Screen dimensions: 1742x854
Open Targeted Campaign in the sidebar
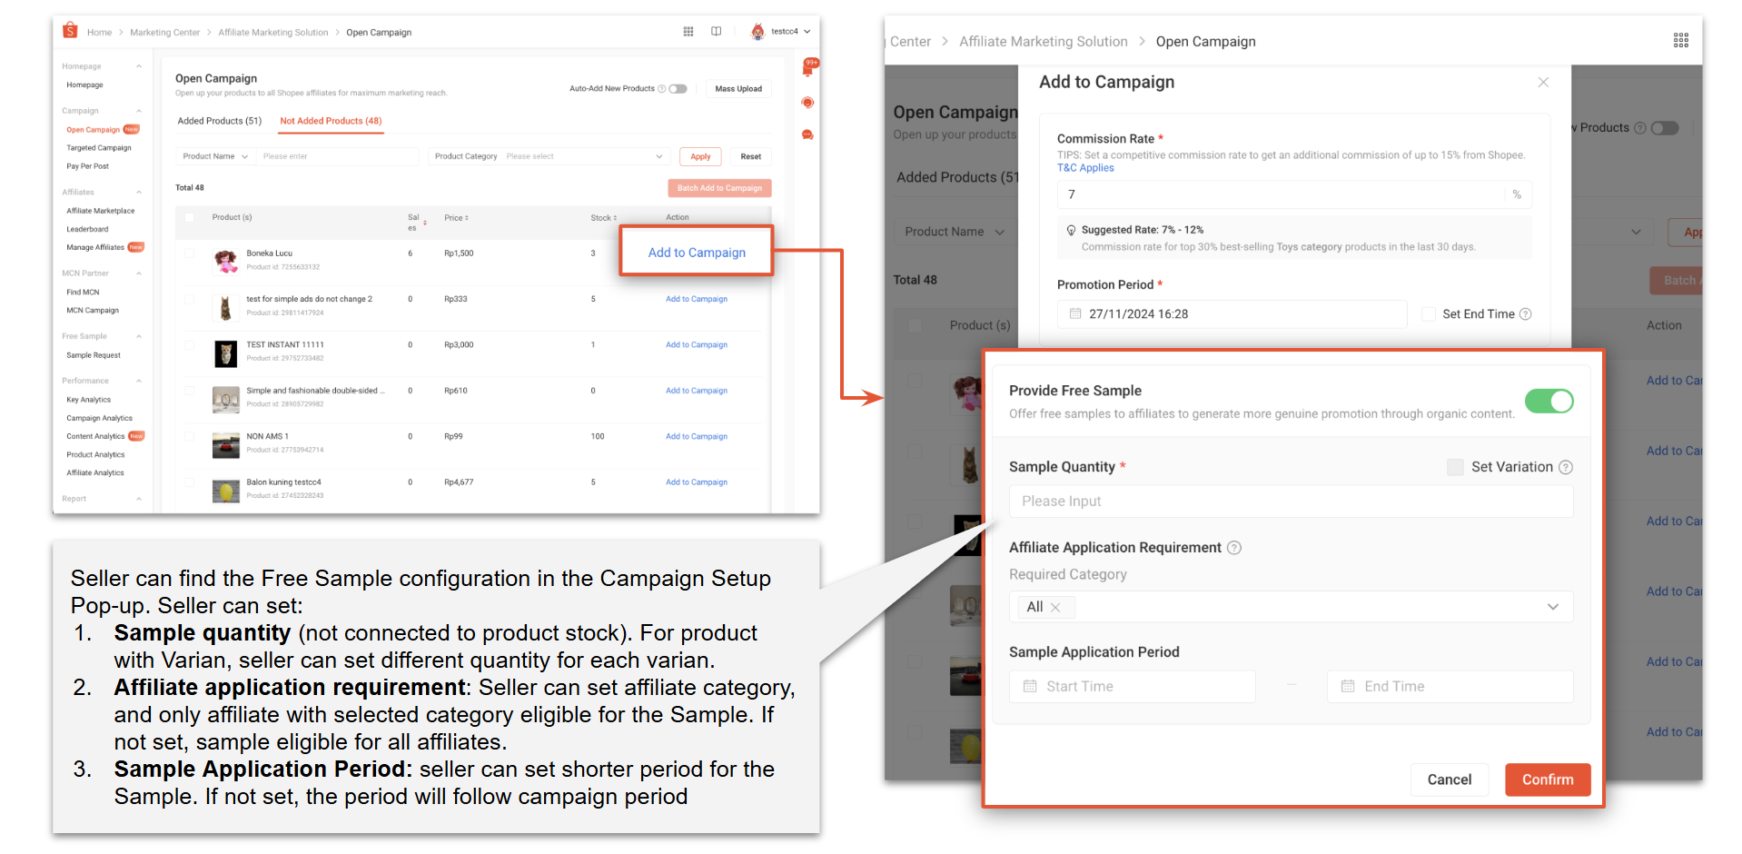[x=99, y=148]
